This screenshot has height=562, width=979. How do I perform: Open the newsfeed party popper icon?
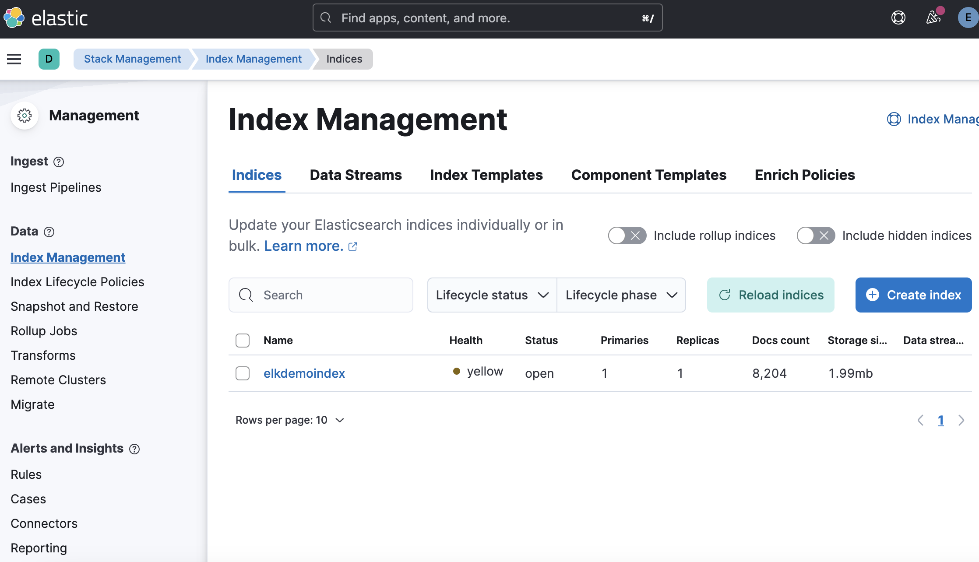(x=933, y=18)
